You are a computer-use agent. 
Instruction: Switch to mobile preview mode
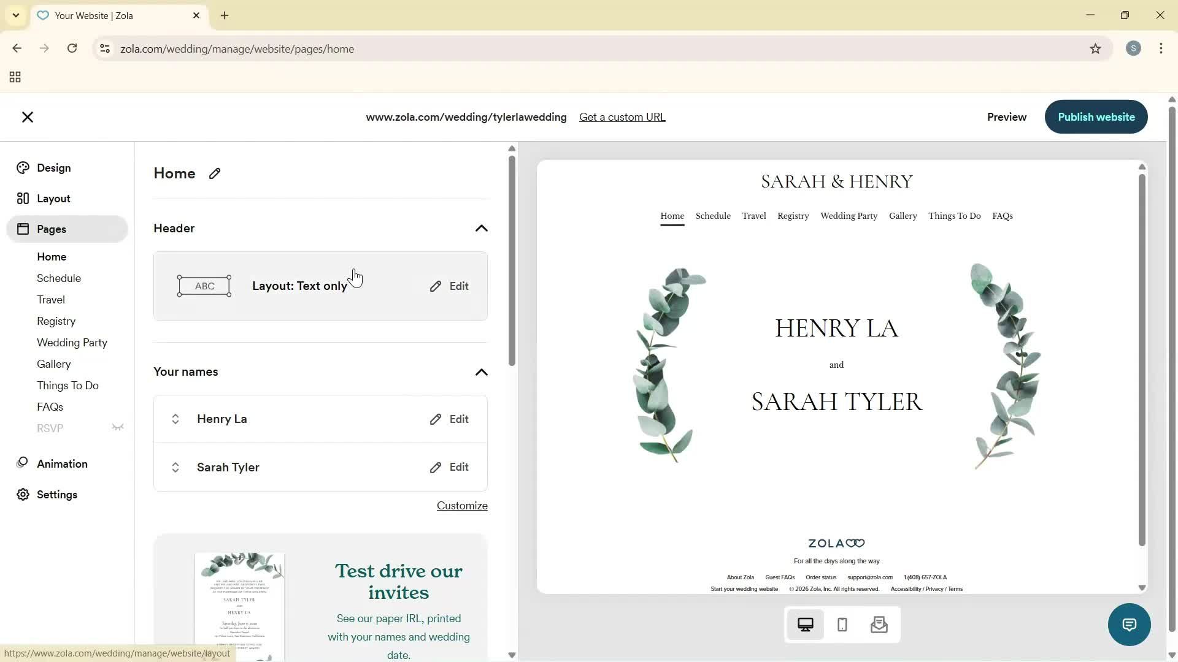coord(842,624)
